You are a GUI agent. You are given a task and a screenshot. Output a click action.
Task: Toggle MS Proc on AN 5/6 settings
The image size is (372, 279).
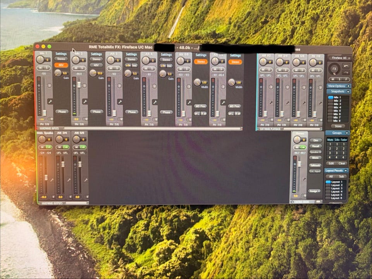(x=200, y=106)
